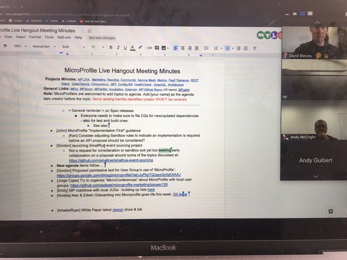
Task: Increase indent
Action: pos(246,48)
